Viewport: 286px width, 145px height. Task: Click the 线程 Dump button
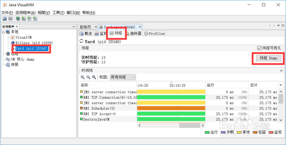click(x=269, y=58)
